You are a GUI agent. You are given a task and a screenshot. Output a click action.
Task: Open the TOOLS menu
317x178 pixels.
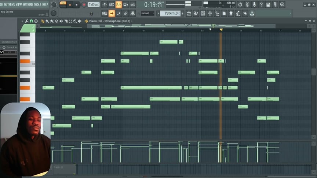coord(37,4)
